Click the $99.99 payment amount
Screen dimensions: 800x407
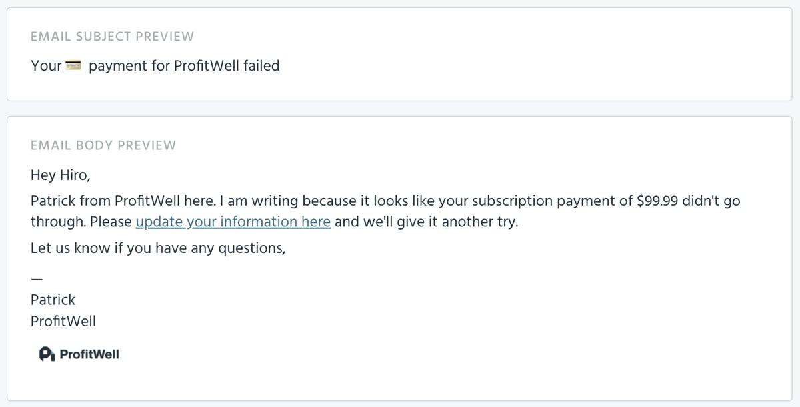pos(658,201)
